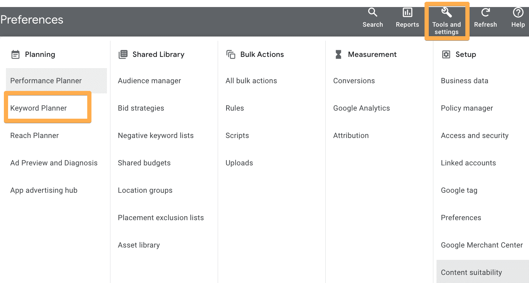
Task: Open Google Analytics measurement link
Action: [362, 108]
